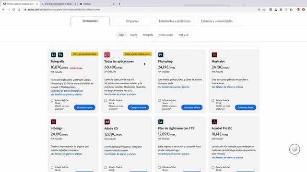This screenshot has height=172, width=307.
Task: Filter plans by Web y UX
Action: (x=183, y=35)
